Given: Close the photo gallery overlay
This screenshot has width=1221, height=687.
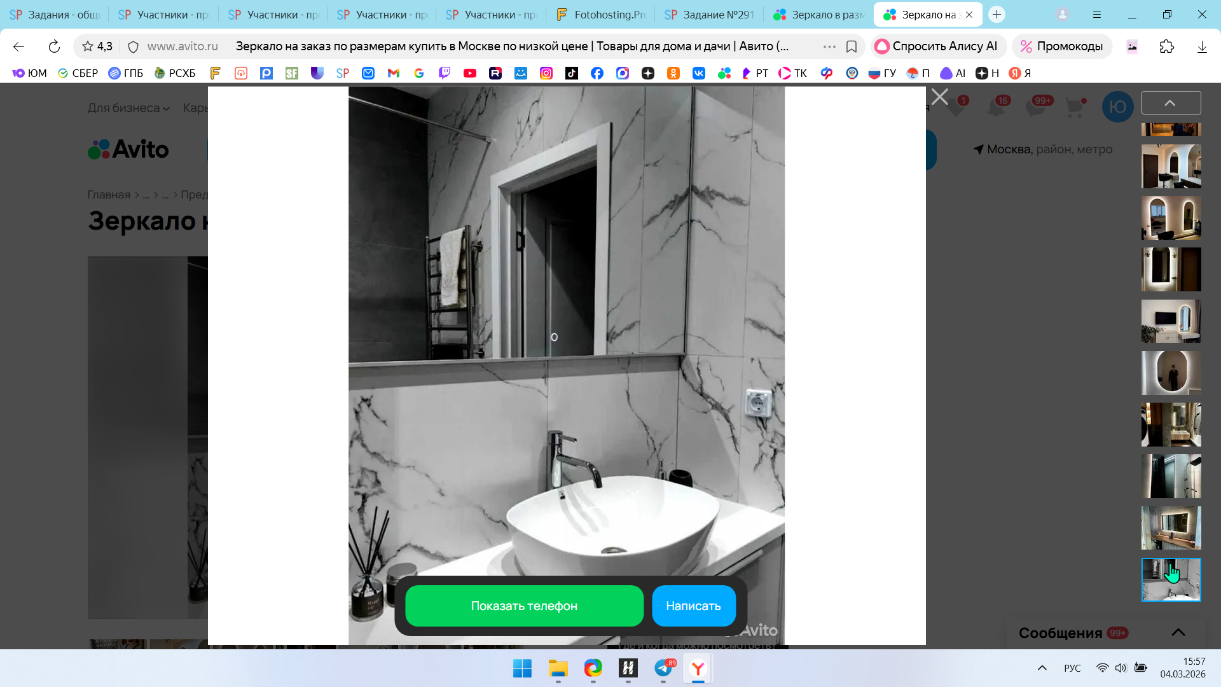Looking at the screenshot, I should click(939, 97).
